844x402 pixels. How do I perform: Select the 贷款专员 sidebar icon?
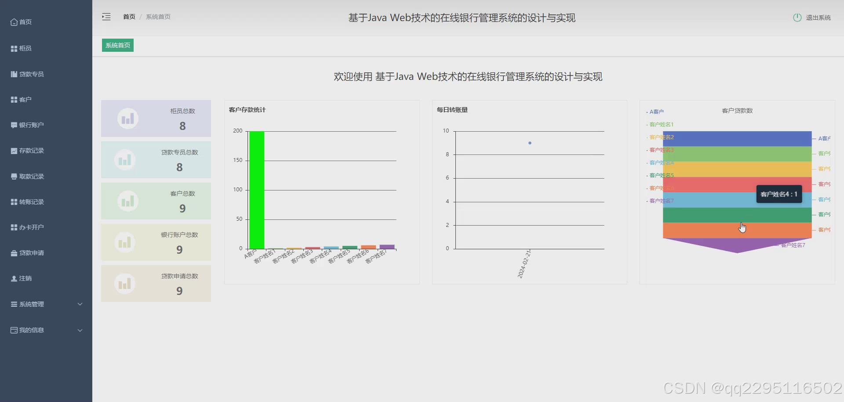pos(13,74)
